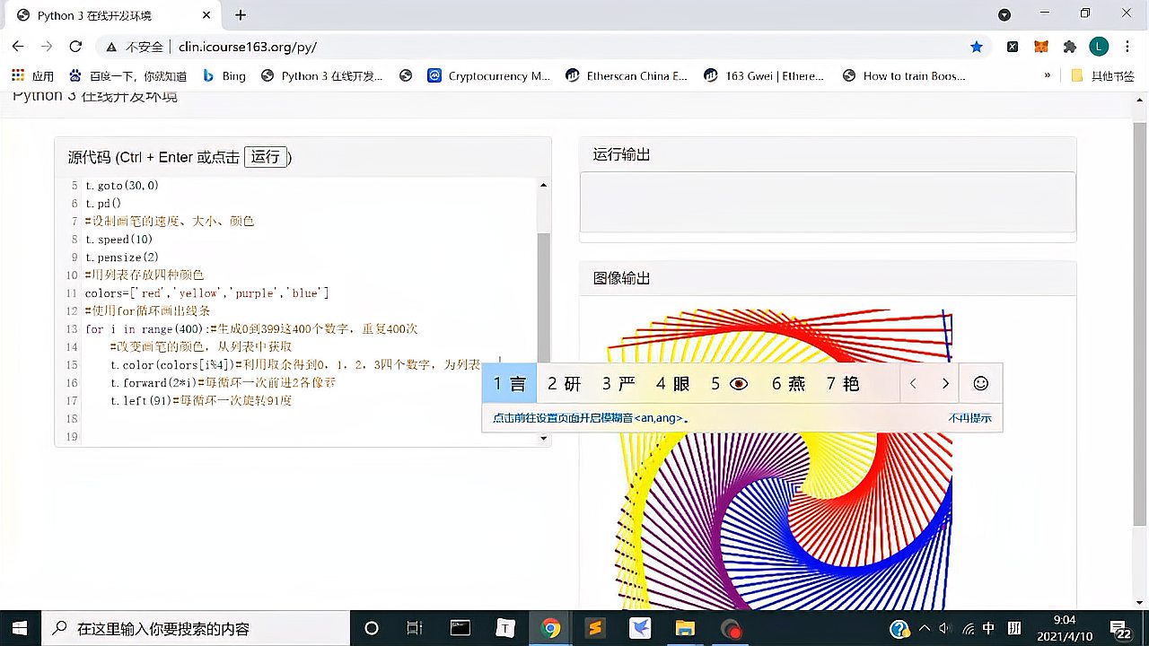
Task: Expand hidden bookmarks with double chevron
Action: click(x=1047, y=76)
